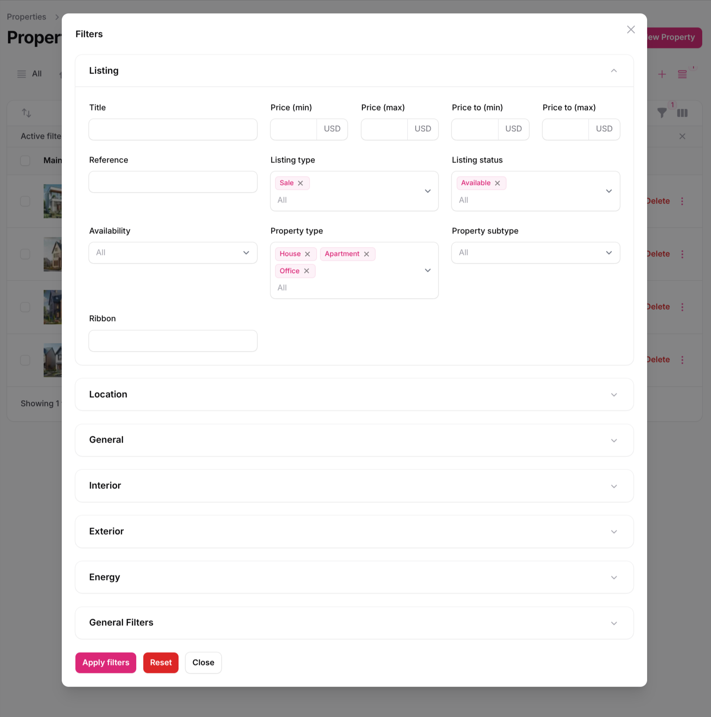Click the sort arrows icon
This screenshot has height=717, width=711.
pyautogui.click(x=26, y=113)
